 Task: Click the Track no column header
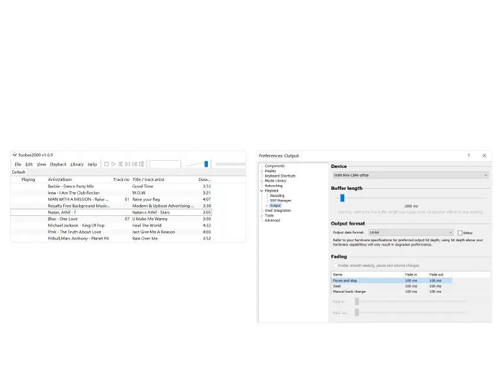(121, 180)
